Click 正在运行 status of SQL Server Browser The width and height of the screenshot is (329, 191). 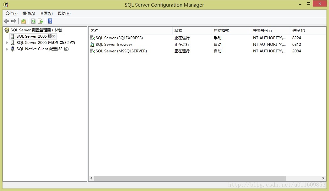click(182, 45)
